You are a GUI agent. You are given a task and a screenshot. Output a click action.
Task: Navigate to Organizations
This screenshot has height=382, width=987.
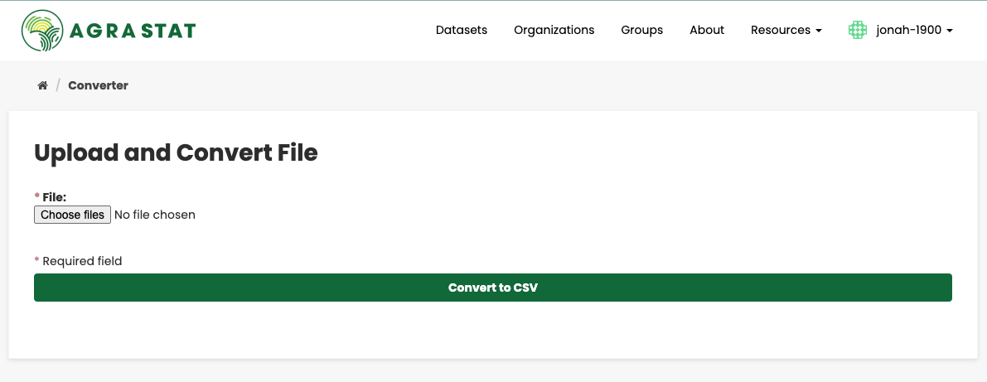click(554, 30)
